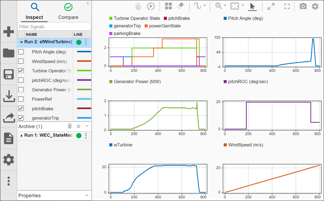Click the PowerRef light blue line swatch
The image size is (324, 201).
click(84, 99)
